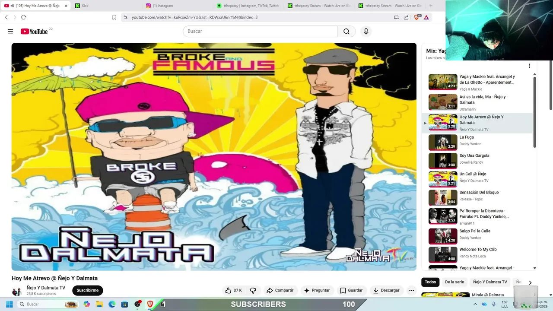
Task: Open the cast/picture-in-picture icon in address bar
Action: [396, 17]
